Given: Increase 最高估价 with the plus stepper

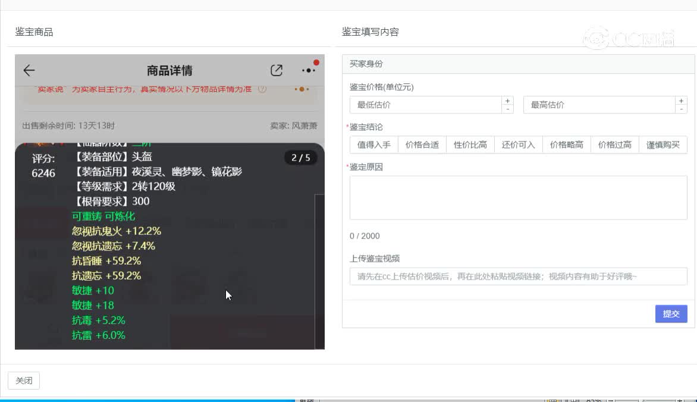Looking at the screenshot, I should pos(681,101).
